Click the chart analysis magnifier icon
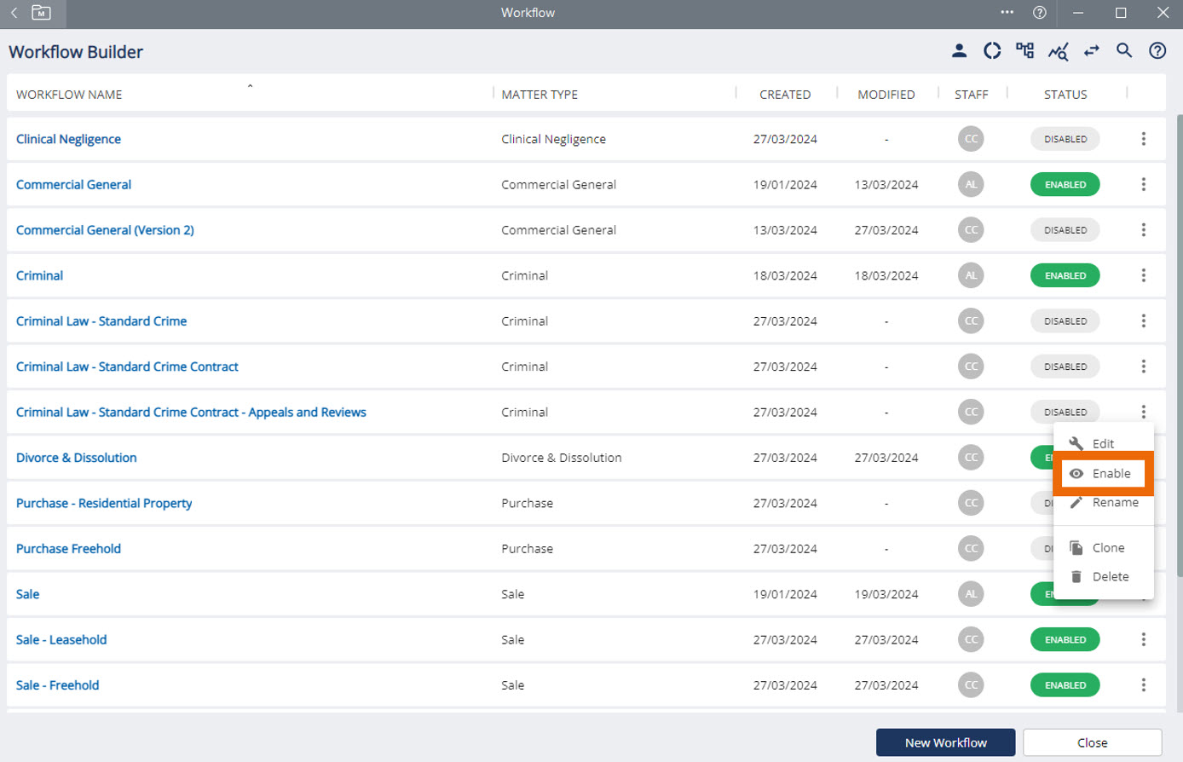This screenshot has width=1183, height=762. point(1058,52)
